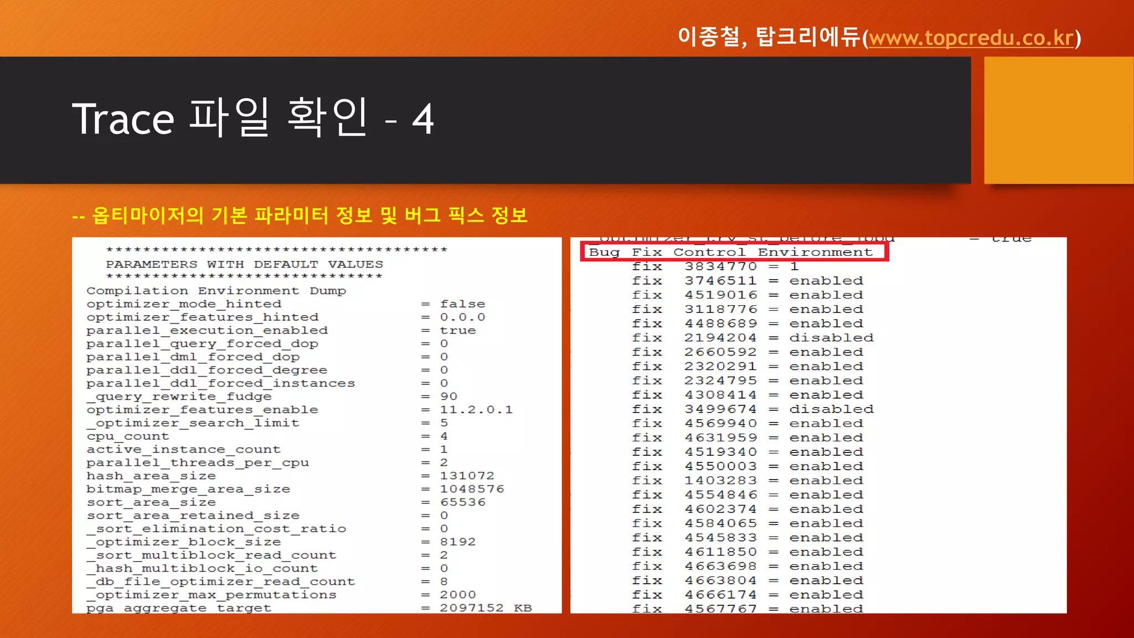Screen dimensions: 1134x638
Task: Click fix number 4666174
Action: tap(721, 595)
